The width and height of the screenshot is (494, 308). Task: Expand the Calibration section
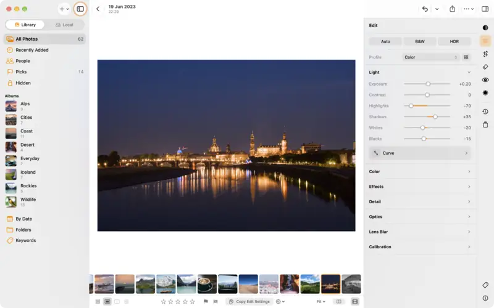tap(420, 247)
